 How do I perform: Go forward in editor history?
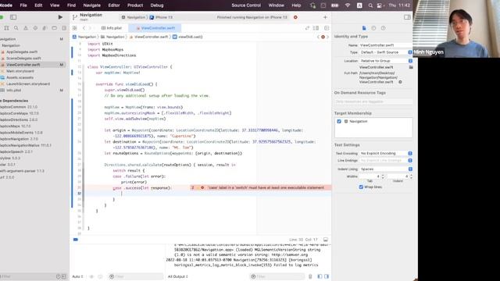(90, 28)
